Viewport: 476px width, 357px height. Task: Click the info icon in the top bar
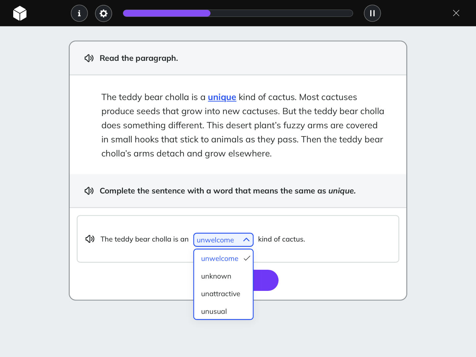(x=79, y=13)
